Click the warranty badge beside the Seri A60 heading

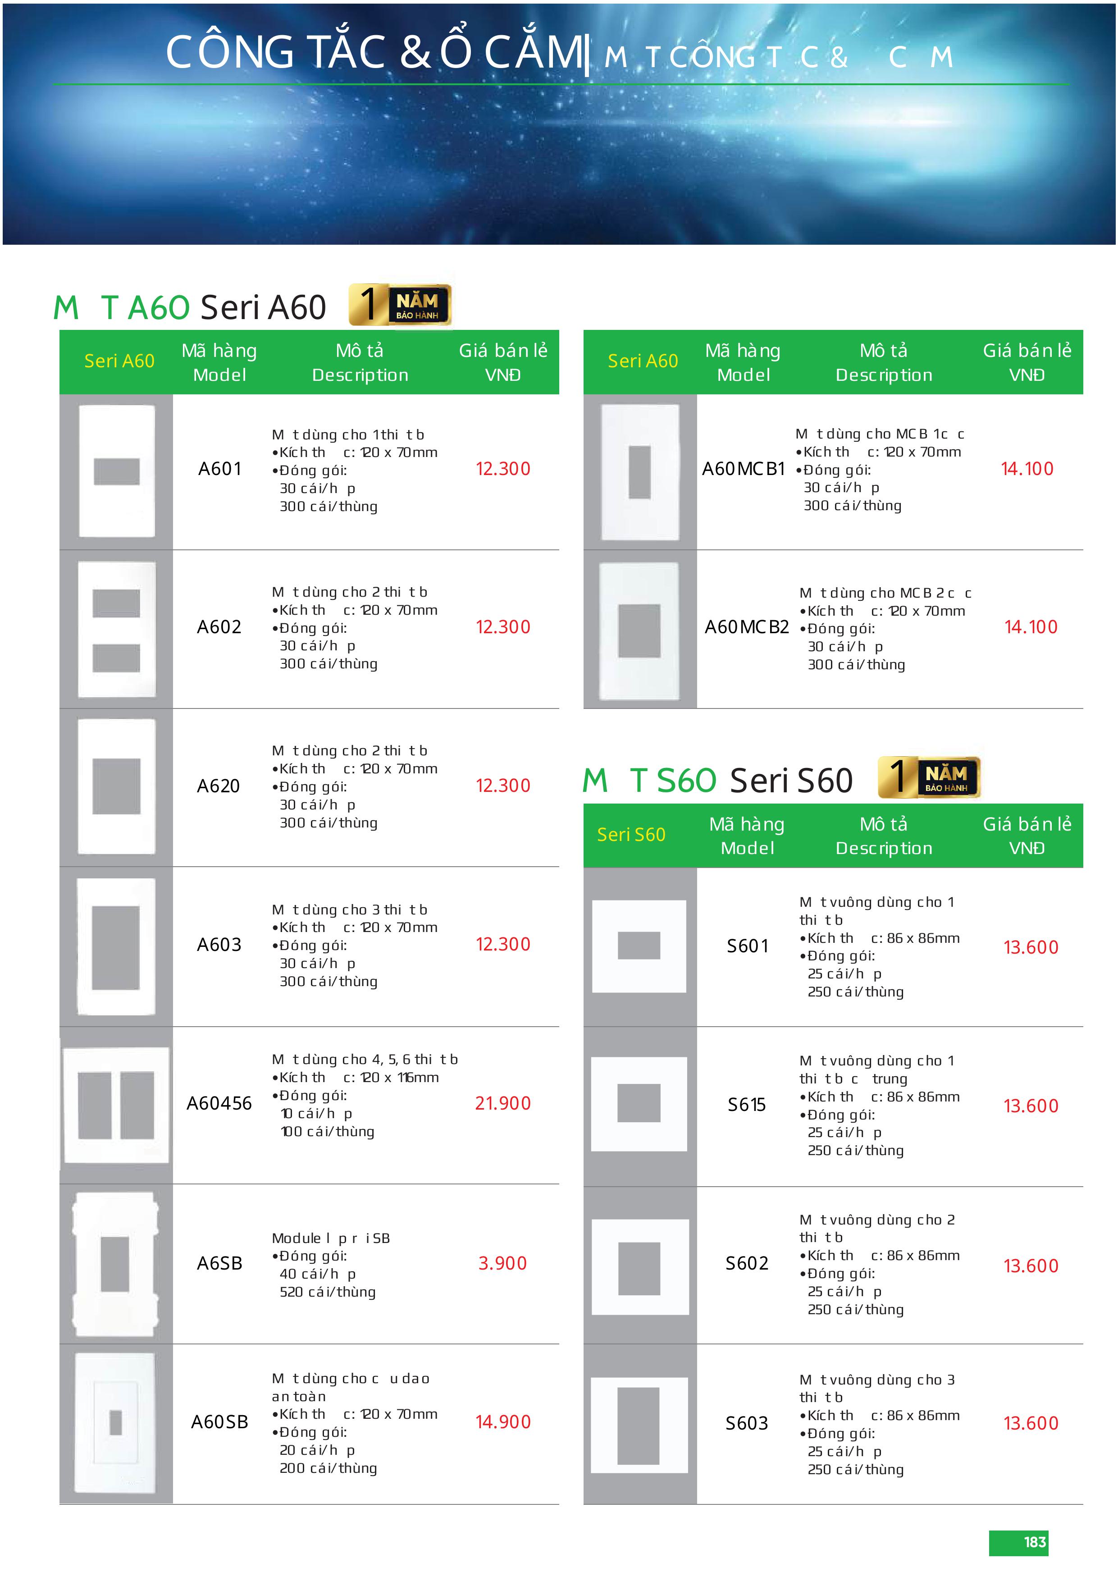400,304
